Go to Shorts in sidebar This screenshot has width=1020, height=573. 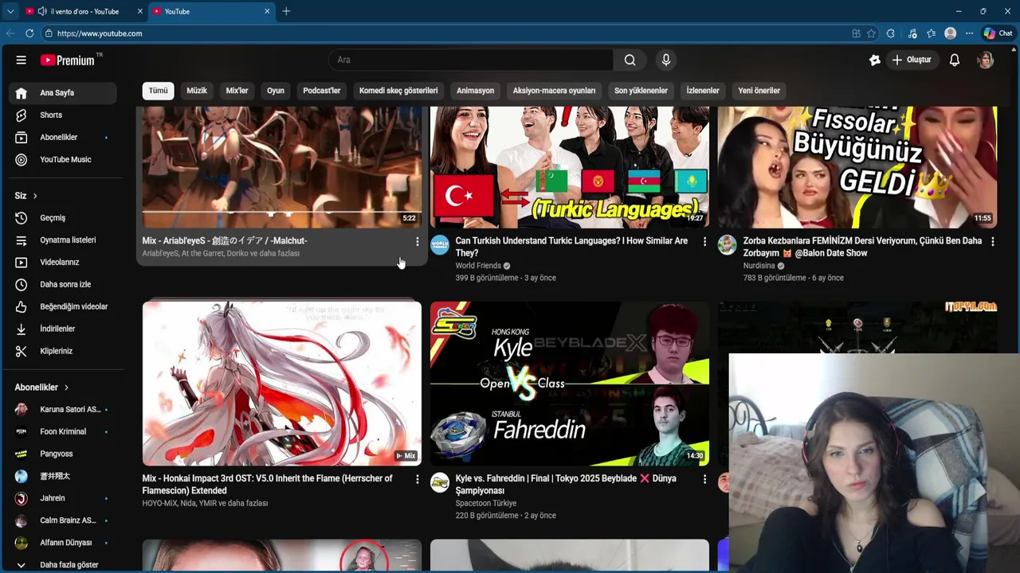(63, 115)
